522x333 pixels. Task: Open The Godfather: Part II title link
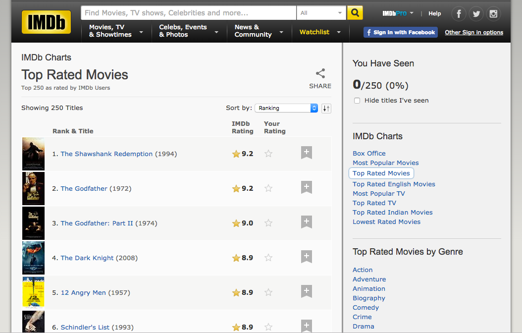(97, 223)
